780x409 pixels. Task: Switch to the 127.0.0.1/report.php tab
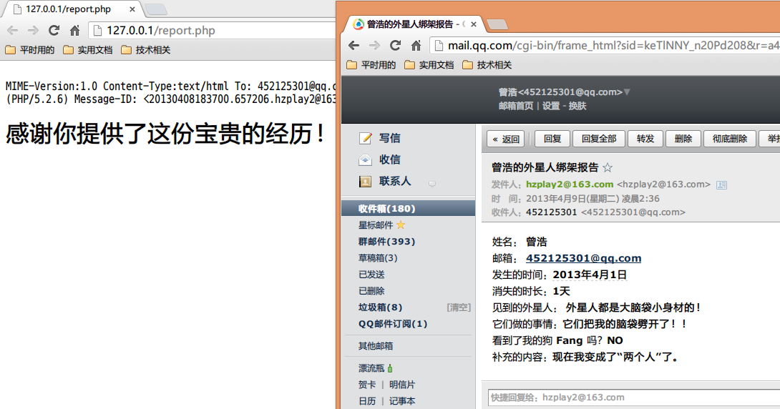pyautogui.click(x=69, y=9)
